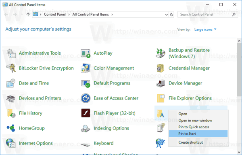This screenshot has width=242, height=155.
Task: Open Backup and Restore icon
Action: click(x=161, y=53)
